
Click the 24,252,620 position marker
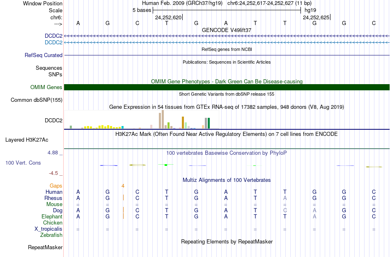[x=168, y=18]
